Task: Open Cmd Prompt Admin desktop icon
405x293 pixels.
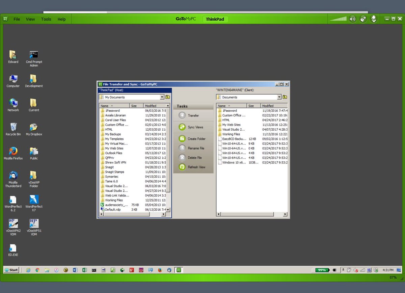Action: 34,58
